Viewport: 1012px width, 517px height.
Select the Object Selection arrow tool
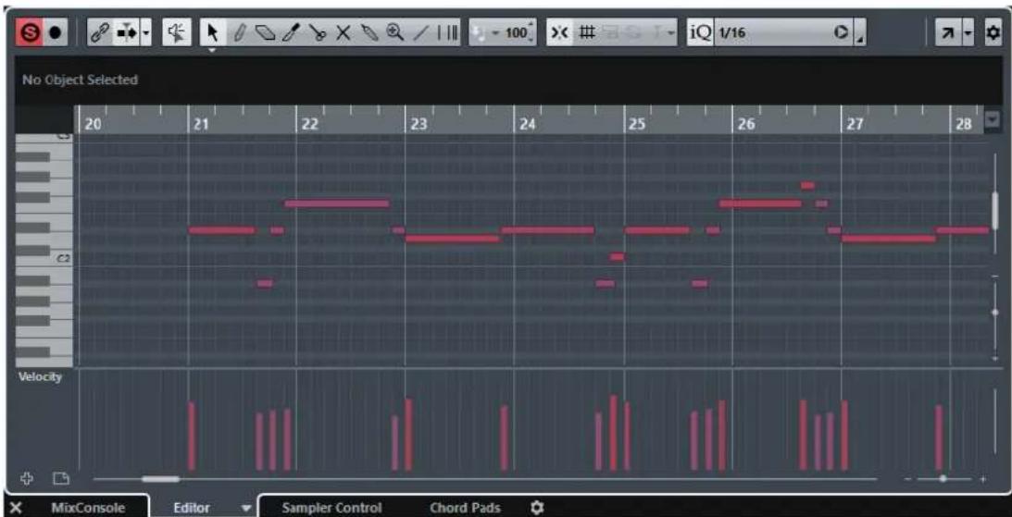click(x=212, y=32)
